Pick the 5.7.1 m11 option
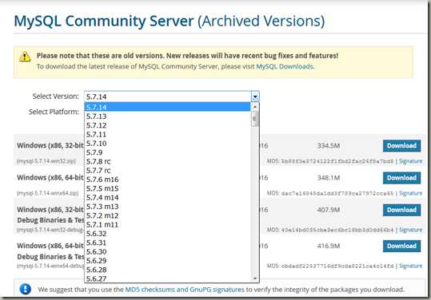Image resolution: width=431 pixels, height=300 pixels. pyautogui.click(x=167, y=224)
